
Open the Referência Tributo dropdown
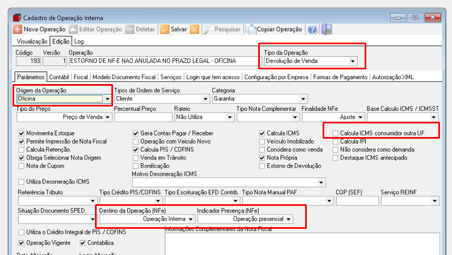(x=93, y=201)
